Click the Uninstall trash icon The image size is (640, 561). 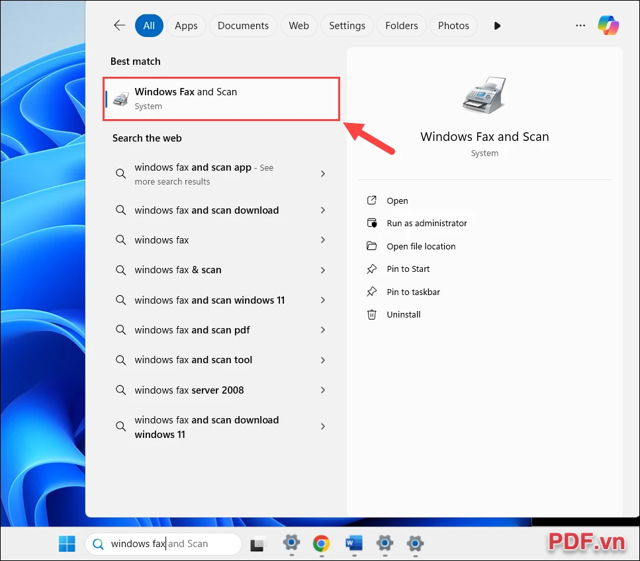tap(371, 314)
